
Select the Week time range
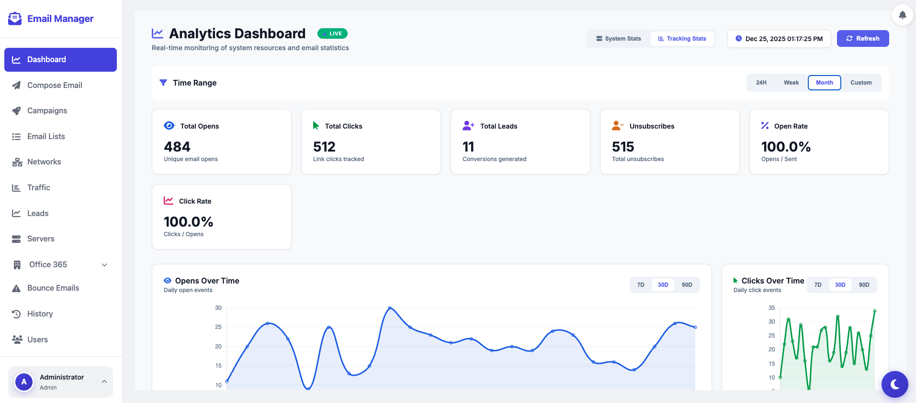click(791, 83)
